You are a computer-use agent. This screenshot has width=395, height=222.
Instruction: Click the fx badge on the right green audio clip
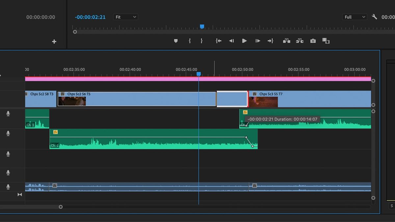[245, 112]
